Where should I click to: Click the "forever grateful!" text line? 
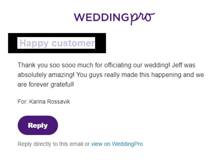(51, 85)
